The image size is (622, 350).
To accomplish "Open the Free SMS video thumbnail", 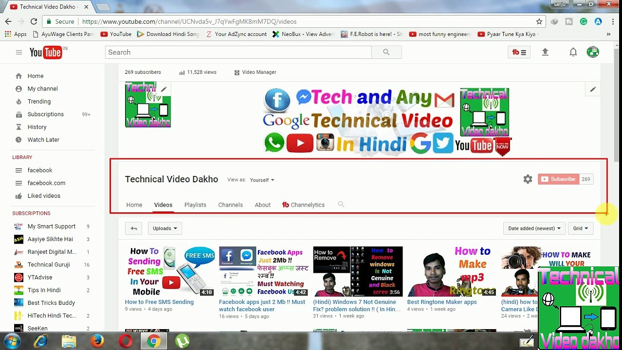I will (170, 271).
